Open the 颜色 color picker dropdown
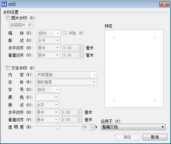171x144 pixels. point(47,97)
